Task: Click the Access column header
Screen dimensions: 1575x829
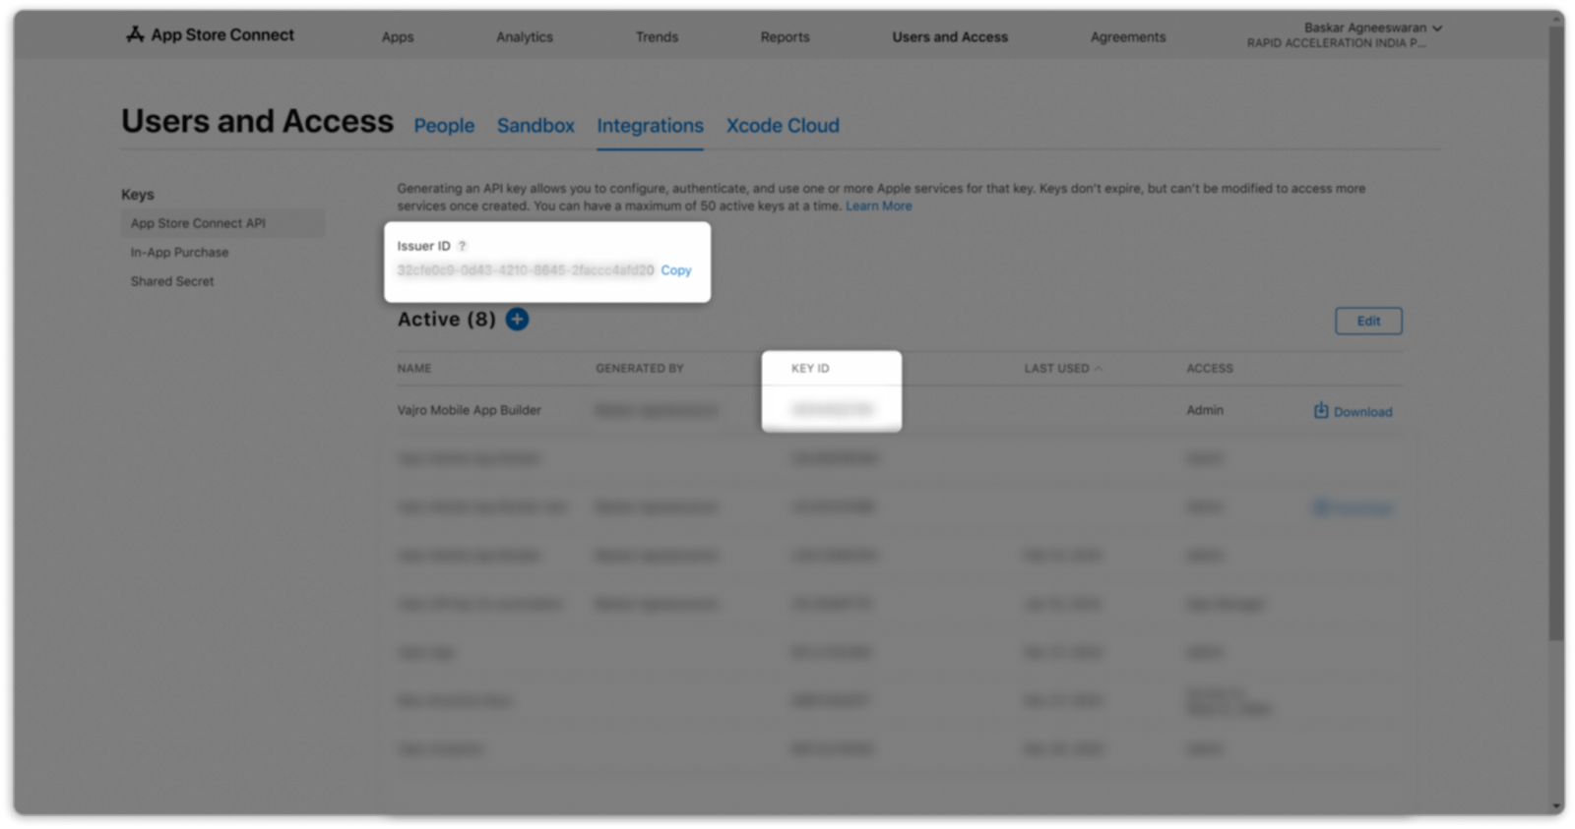Action: (1210, 369)
